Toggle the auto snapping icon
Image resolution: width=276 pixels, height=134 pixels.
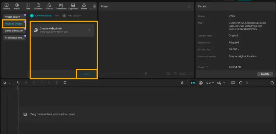[x=201, y=83]
